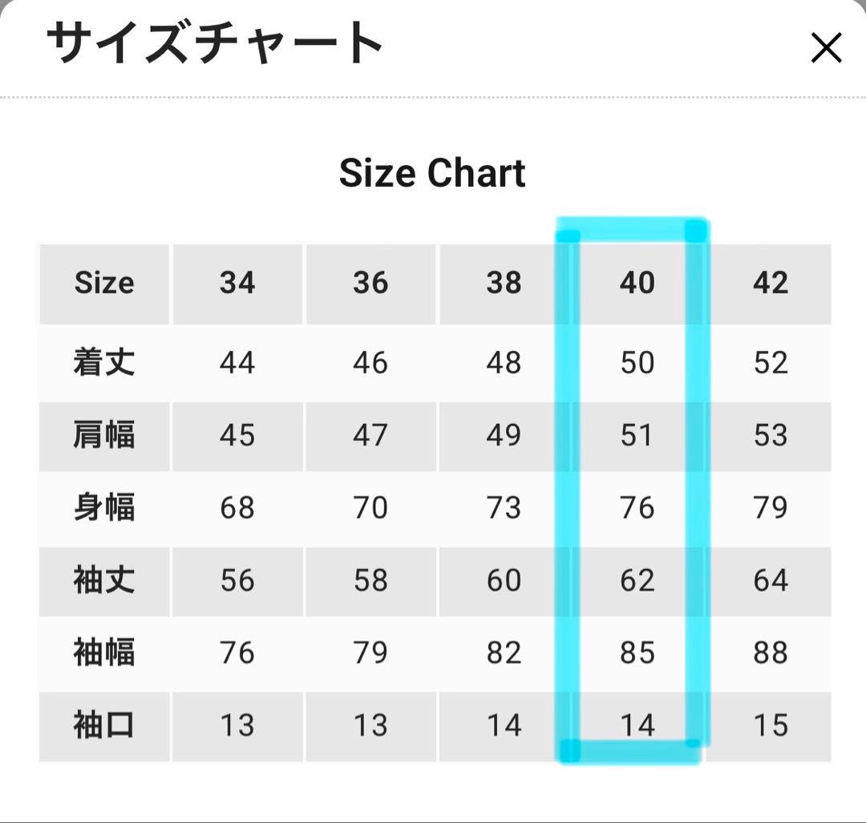Click the size 34 column header

[x=237, y=283]
